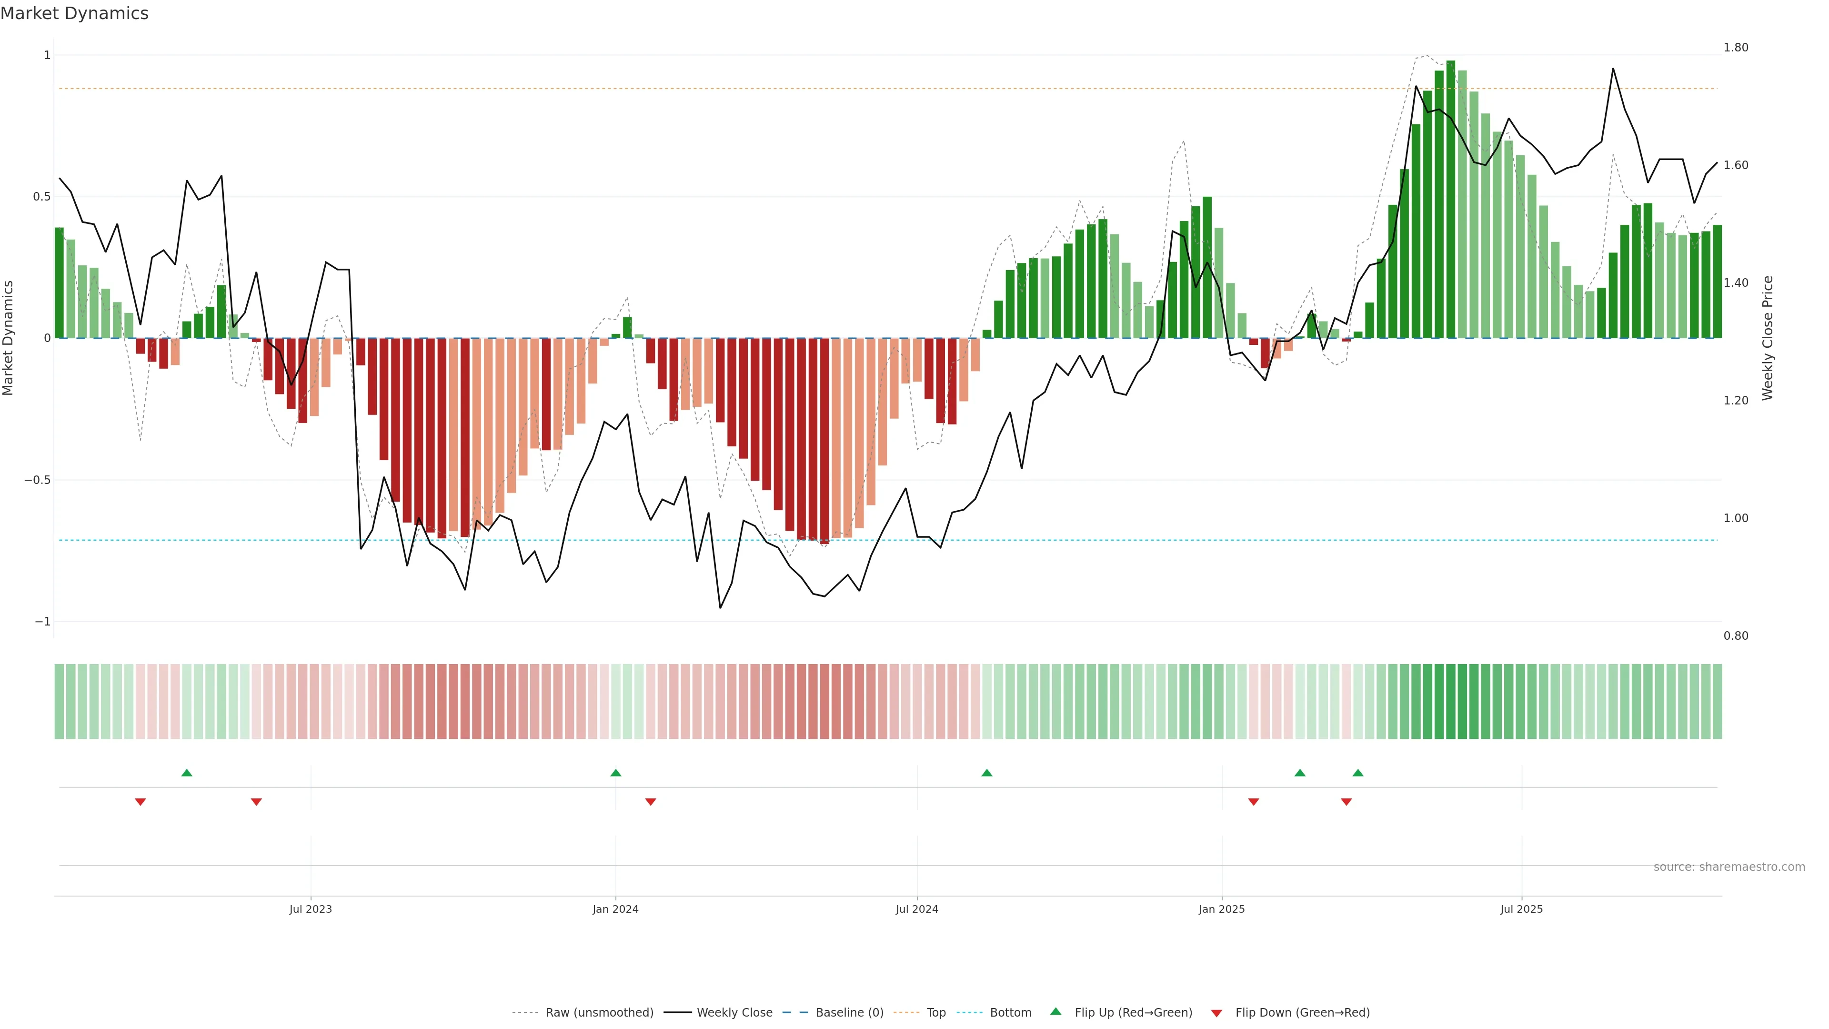The width and height of the screenshot is (1829, 1029).
Task: Toggle the Baseline (0) legend item
Action: pyautogui.click(x=849, y=1013)
